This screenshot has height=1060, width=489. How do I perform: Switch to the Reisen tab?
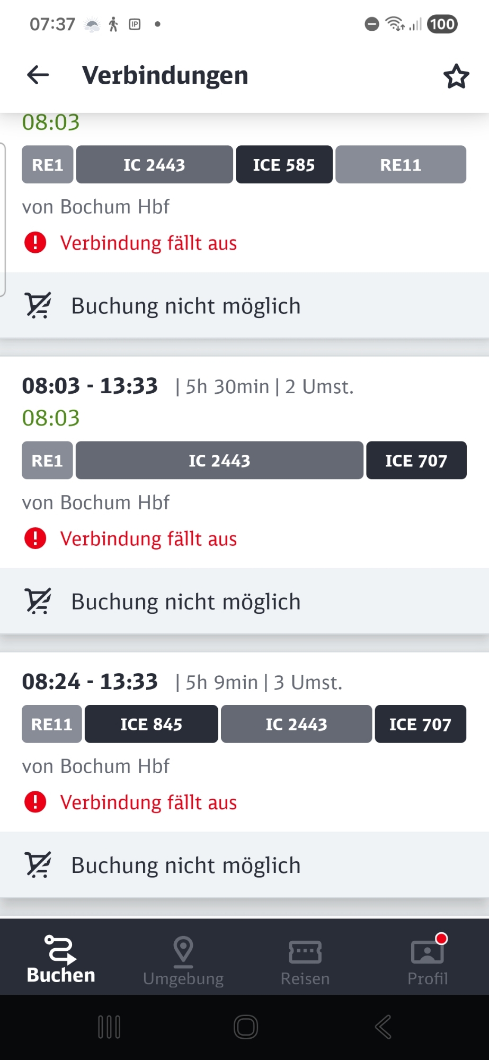click(305, 961)
